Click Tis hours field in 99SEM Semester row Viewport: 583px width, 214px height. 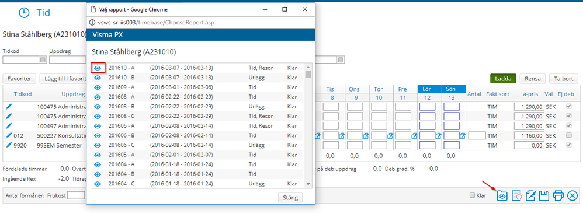[x=331, y=145]
